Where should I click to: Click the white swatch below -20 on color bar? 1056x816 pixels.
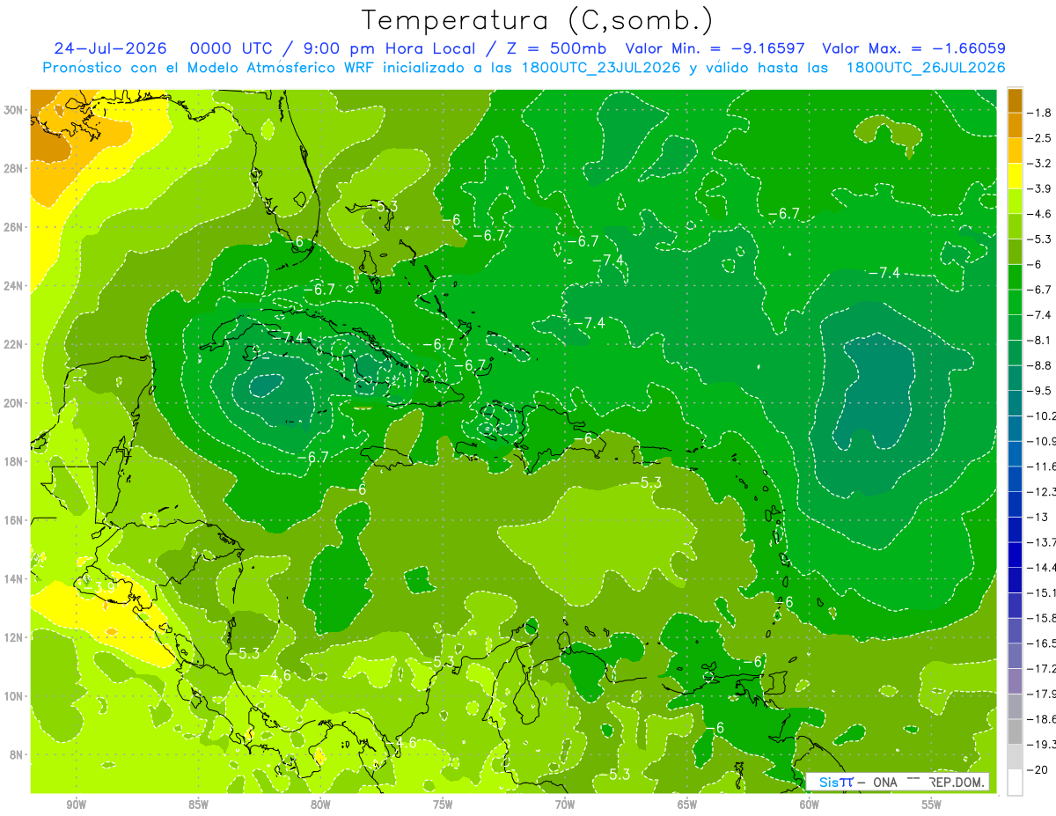pos(1015,782)
